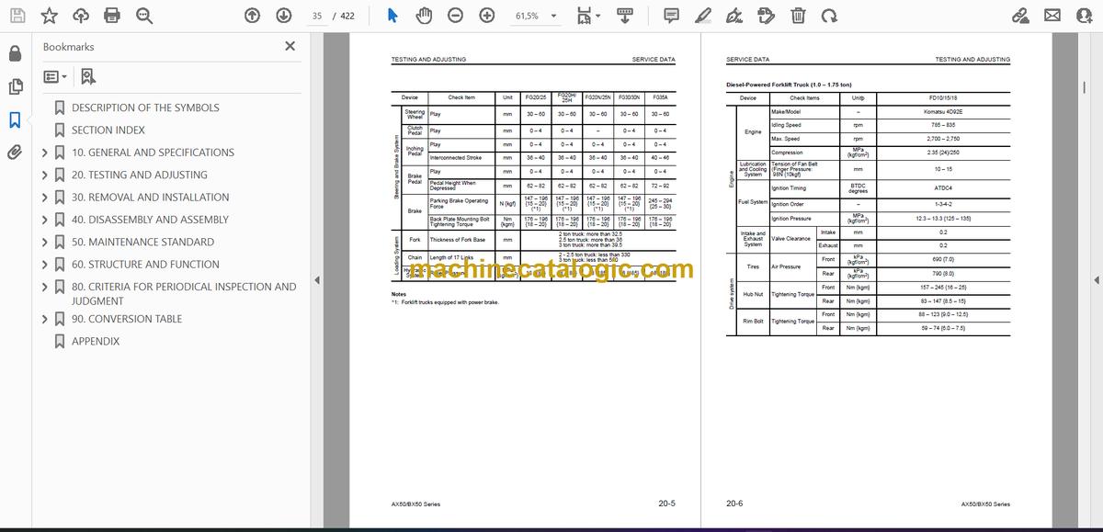Click the Komatsu 4D92E make/model cell
This screenshot has height=532, width=1103.
pyautogui.click(x=943, y=111)
